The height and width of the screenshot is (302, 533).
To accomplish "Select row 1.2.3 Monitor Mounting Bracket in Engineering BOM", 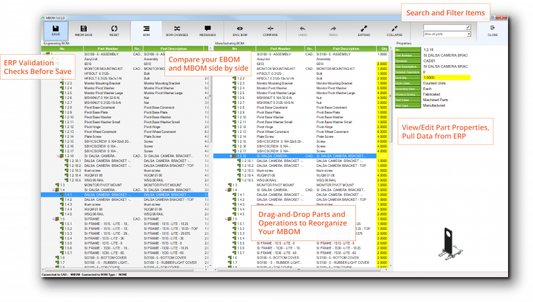I will (x=124, y=83).
